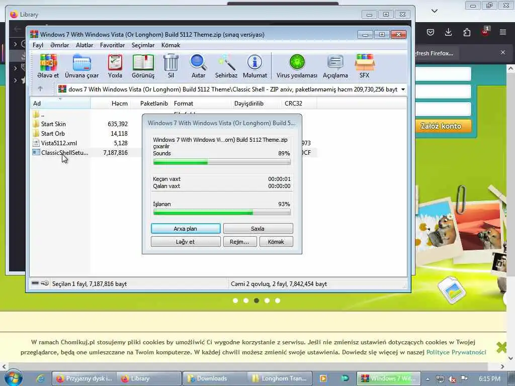Click the Sounds extraction progress bar
The image size is (515, 386).
222,162
